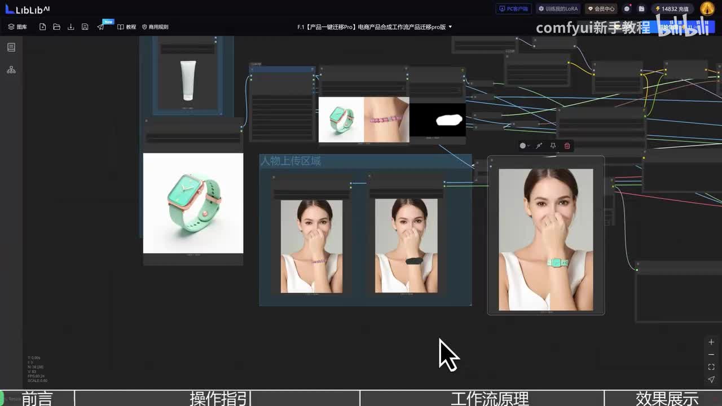Jump to the 效果展示 chapter
Screen dimensions: 722x406
tap(667, 398)
